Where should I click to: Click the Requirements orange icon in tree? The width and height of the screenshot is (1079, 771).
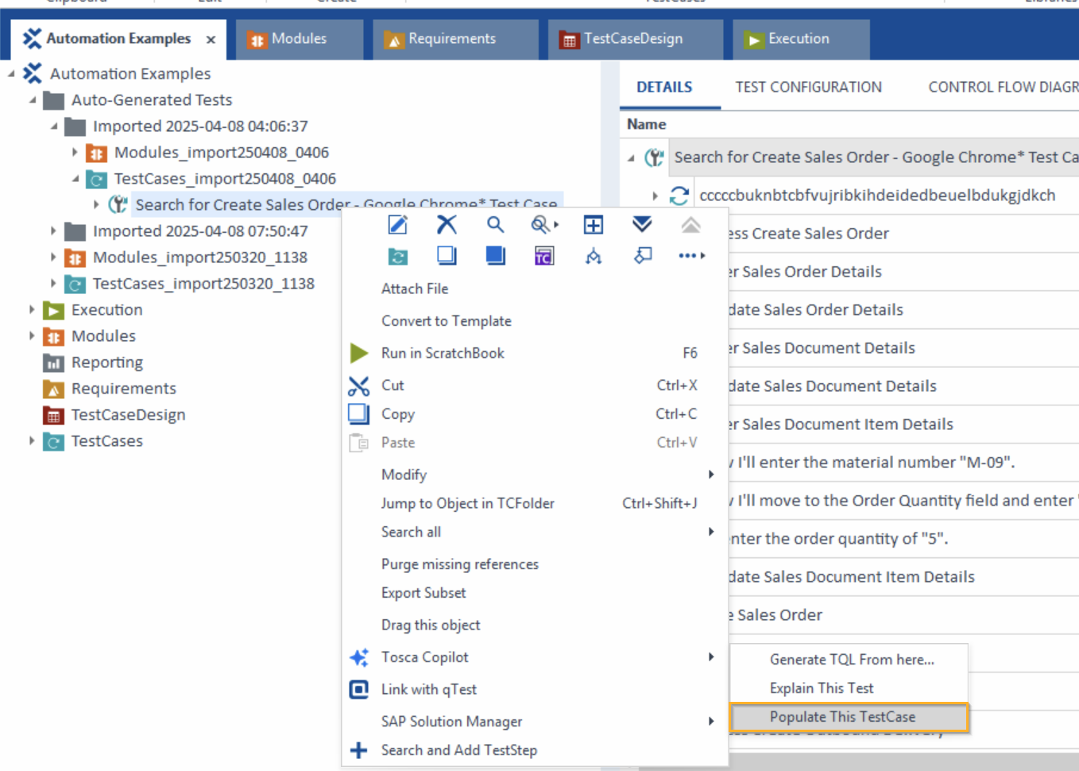pyautogui.click(x=53, y=389)
